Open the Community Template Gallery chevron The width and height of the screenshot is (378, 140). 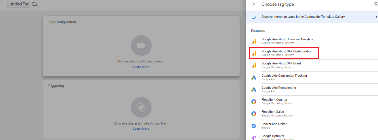376,17
